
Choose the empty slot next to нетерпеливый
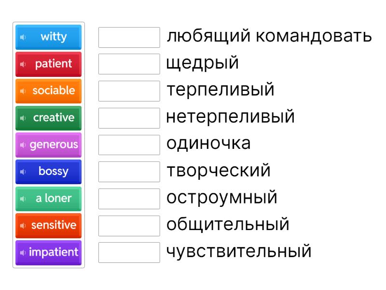[x=129, y=118]
